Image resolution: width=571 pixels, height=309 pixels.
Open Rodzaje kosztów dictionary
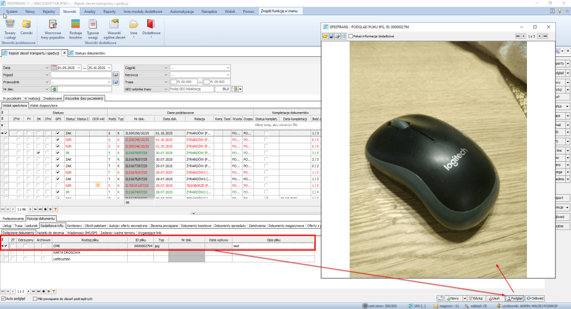point(75,27)
